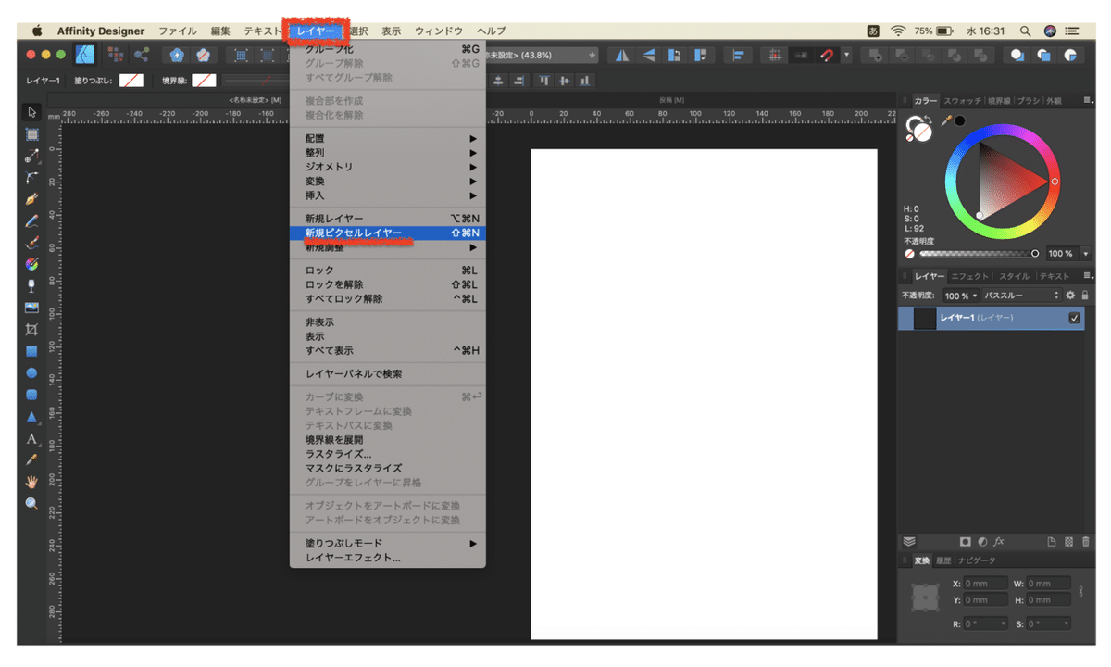Open the パススルー blend mode dropdown
The image size is (1111, 667).
click(x=1021, y=296)
